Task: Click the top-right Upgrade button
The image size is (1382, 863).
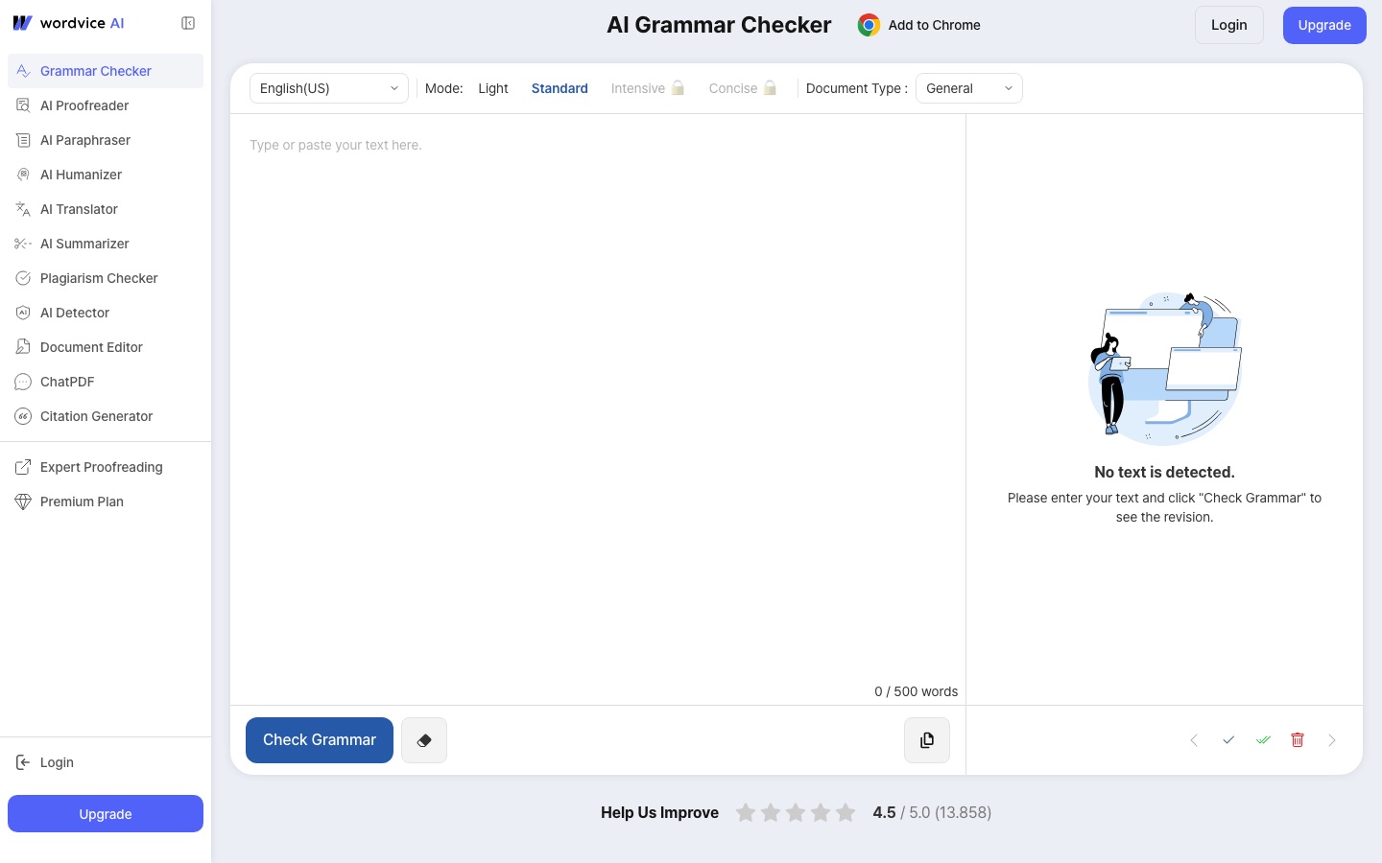Action: point(1324,25)
